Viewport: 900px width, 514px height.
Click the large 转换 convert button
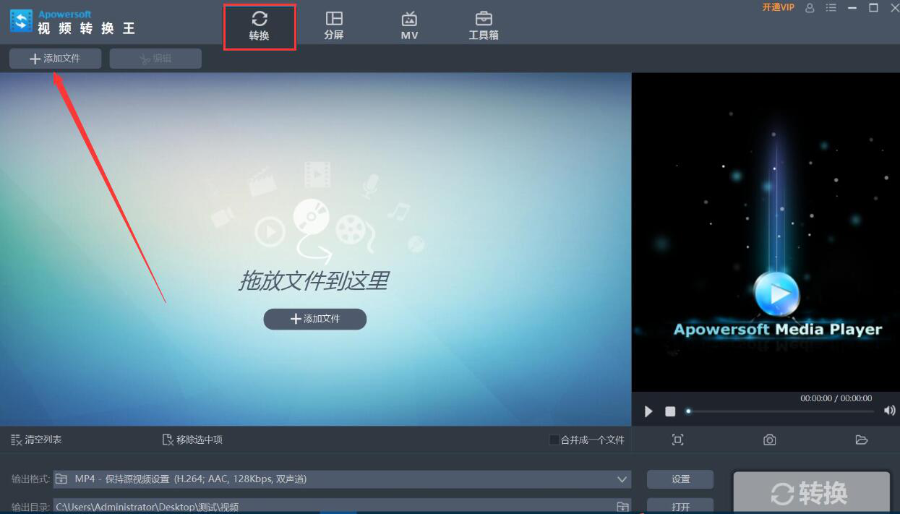812,493
